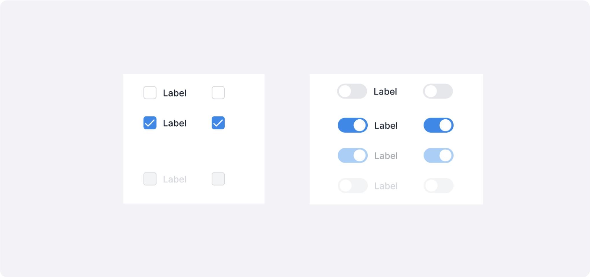Uncheck the blue checked checkbox without a label
The image size is (590, 277).
click(218, 123)
